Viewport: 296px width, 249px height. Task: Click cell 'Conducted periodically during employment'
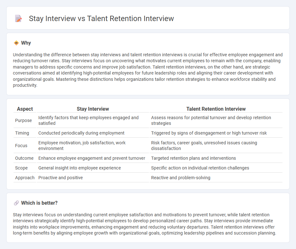pos(93,133)
